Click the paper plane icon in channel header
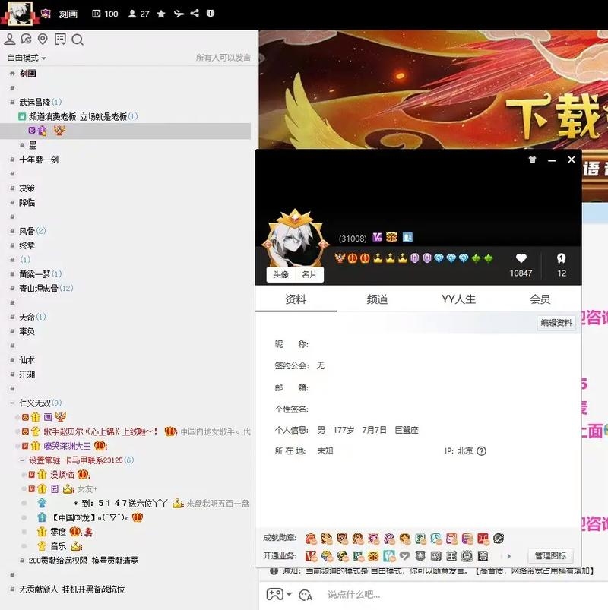Image resolution: width=608 pixels, height=610 pixels. [180, 13]
